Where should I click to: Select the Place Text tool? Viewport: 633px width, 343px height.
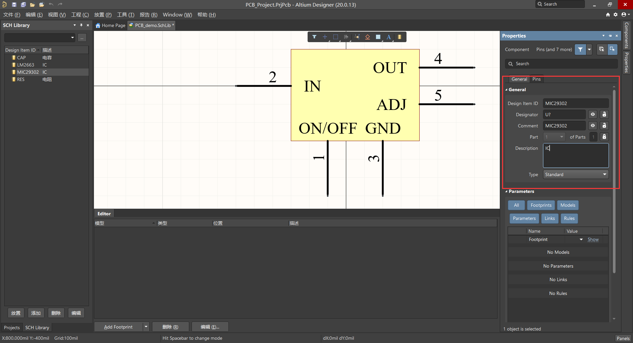[389, 37]
